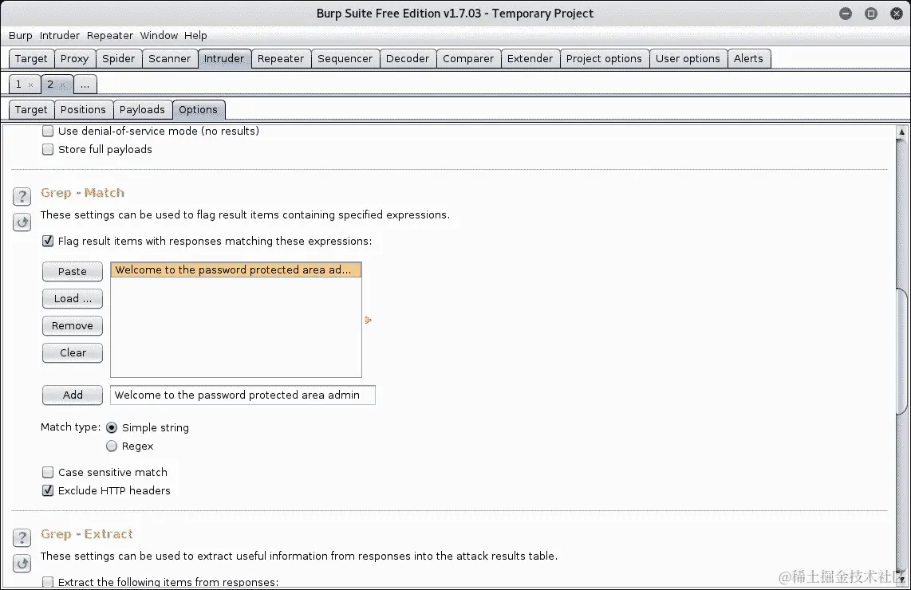Open the Project options tab

(x=604, y=59)
